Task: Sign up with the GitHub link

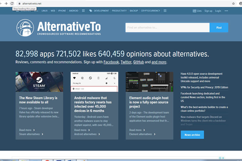Action: [x=138, y=62]
